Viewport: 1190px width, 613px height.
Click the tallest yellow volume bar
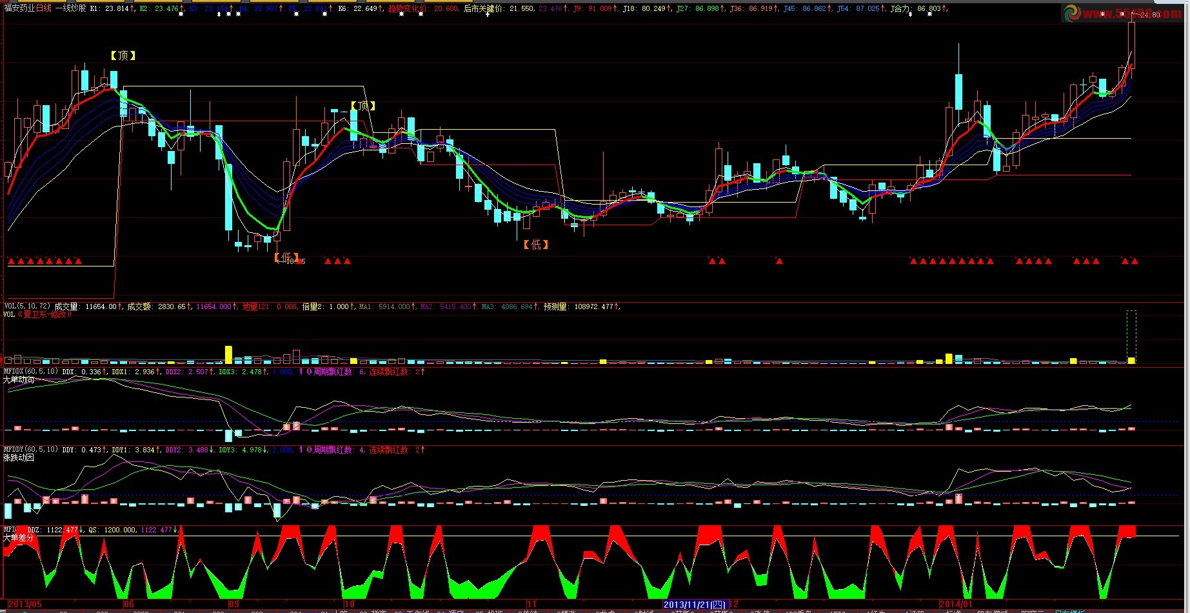[228, 355]
